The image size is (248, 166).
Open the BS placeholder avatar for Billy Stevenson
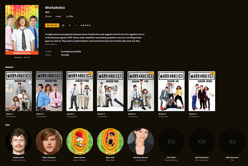(232, 142)
